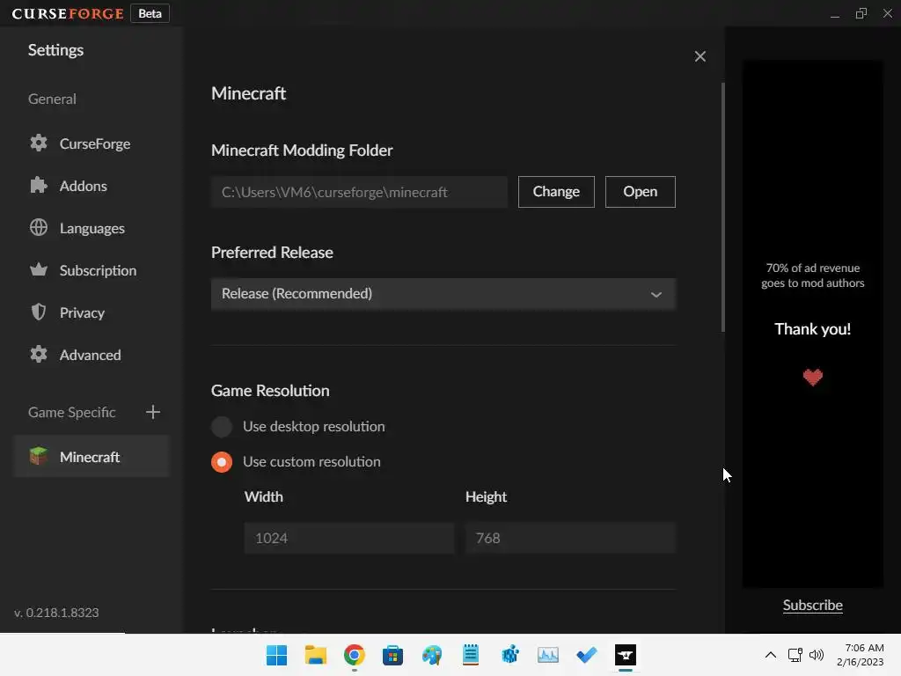Click the Beta badge in title bar
901x676 pixels.
click(x=150, y=13)
